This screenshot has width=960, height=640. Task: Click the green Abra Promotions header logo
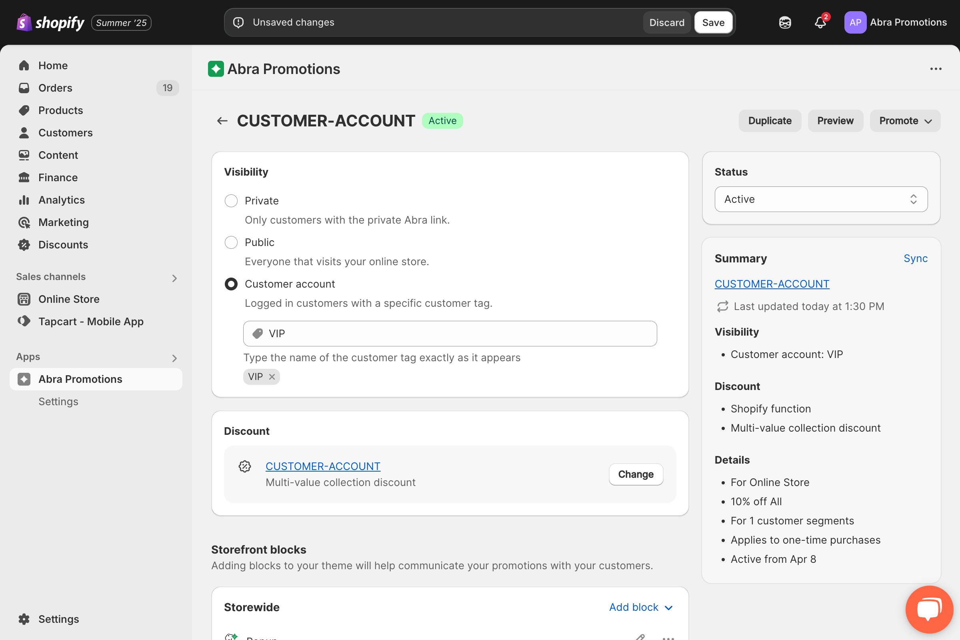click(216, 69)
